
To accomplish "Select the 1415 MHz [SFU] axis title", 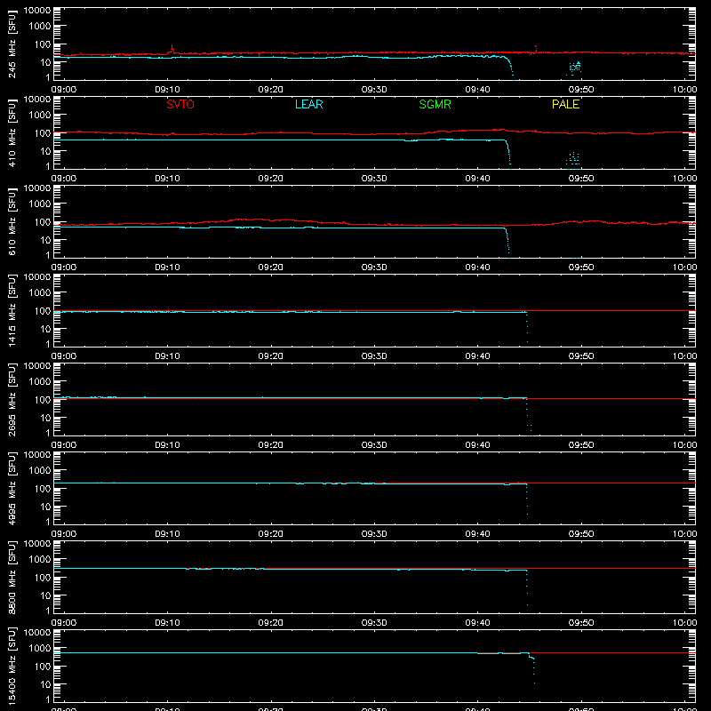I will pos(12,310).
